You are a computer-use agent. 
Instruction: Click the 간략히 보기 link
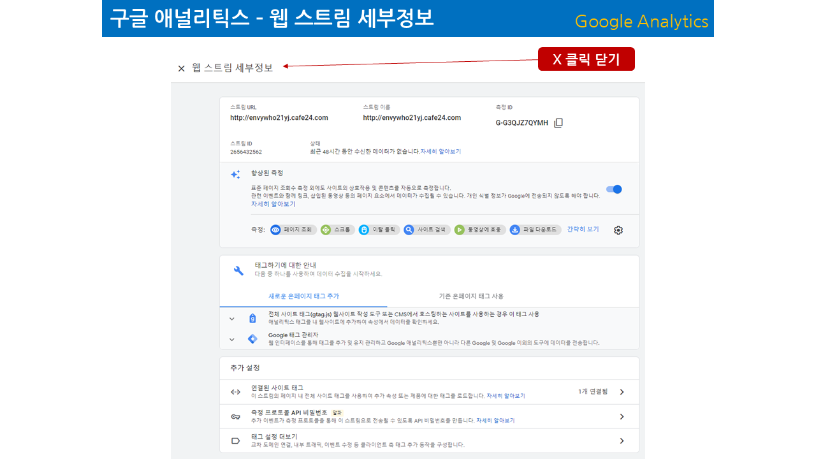pyautogui.click(x=583, y=229)
